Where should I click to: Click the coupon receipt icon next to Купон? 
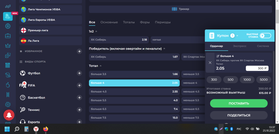212,36
